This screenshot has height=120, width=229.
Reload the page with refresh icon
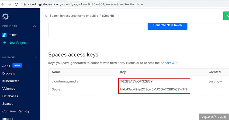[16, 4]
